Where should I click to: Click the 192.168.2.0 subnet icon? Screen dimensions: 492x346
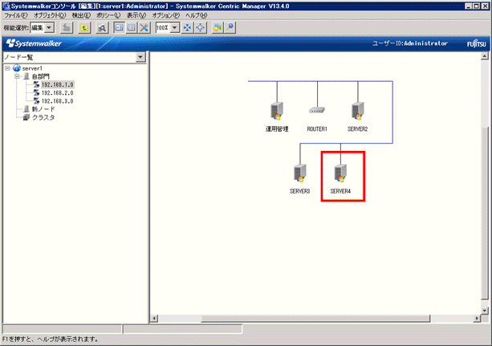[36, 92]
